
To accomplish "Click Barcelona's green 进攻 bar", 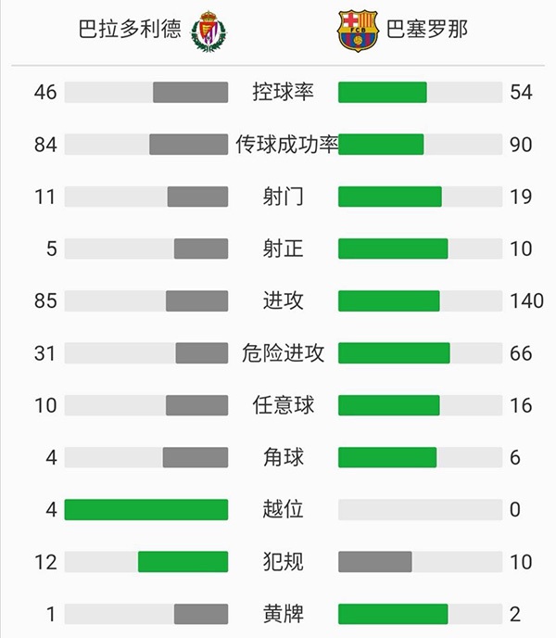I will pos(388,301).
